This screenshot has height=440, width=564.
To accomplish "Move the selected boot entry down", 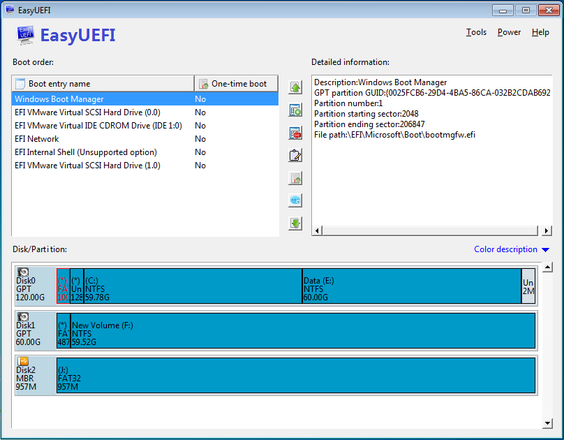I will point(295,223).
